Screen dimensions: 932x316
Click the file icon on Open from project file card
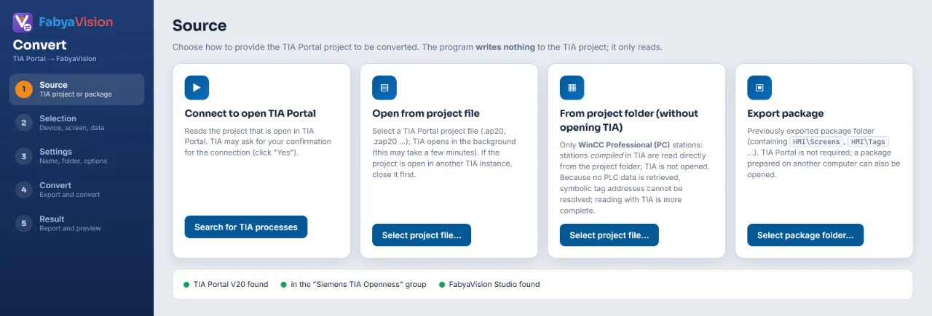pos(384,88)
